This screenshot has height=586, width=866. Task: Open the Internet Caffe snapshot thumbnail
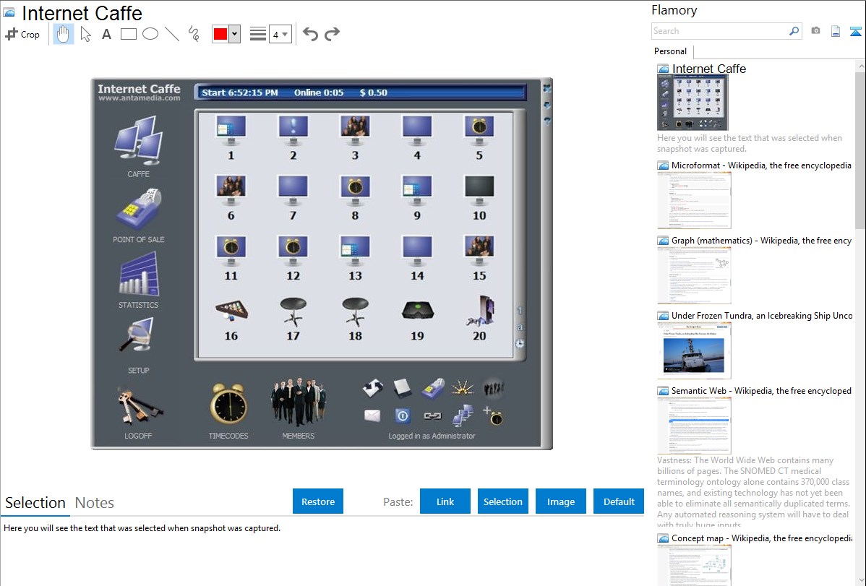click(x=693, y=103)
